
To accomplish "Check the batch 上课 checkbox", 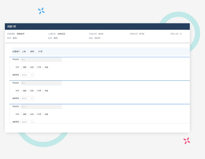I will pos(20,52).
